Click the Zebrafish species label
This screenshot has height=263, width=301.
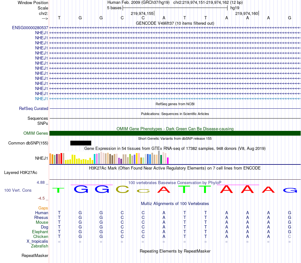40,246
